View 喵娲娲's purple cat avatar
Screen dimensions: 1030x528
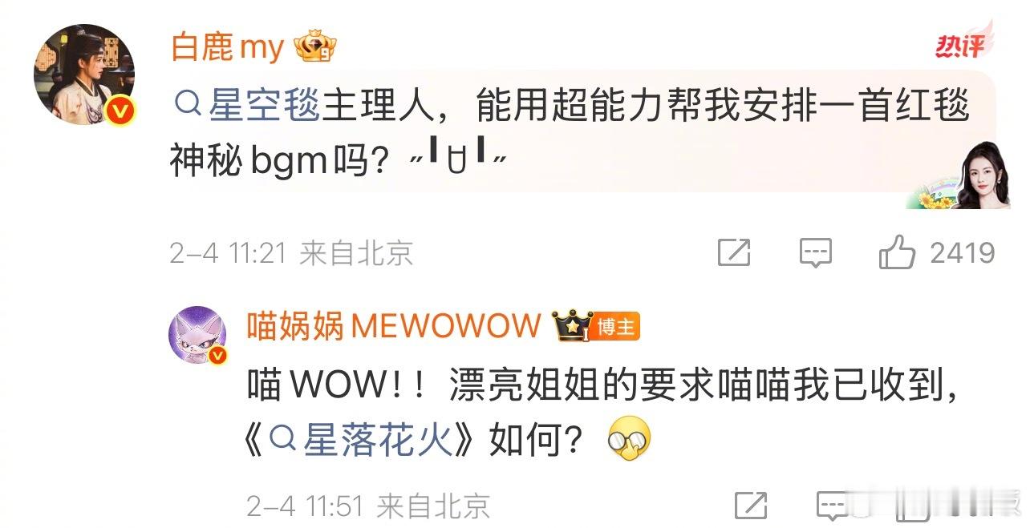197,335
